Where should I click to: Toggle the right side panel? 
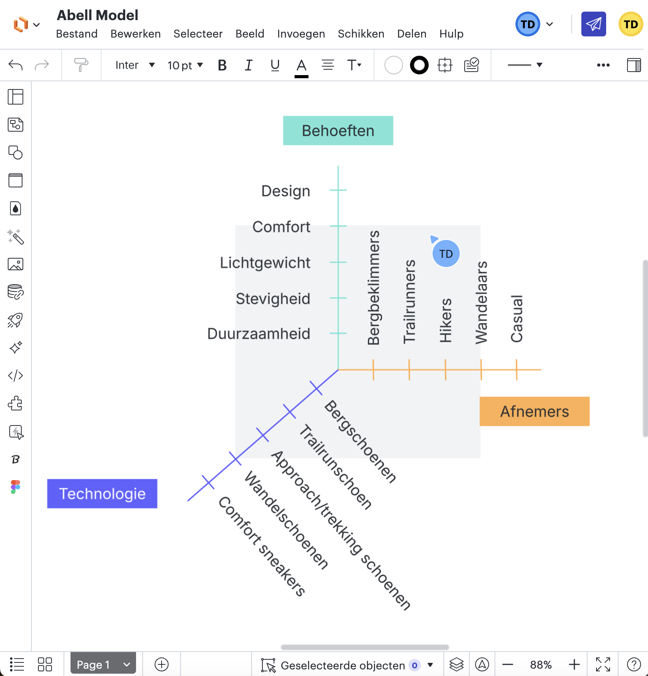tap(634, 65)
